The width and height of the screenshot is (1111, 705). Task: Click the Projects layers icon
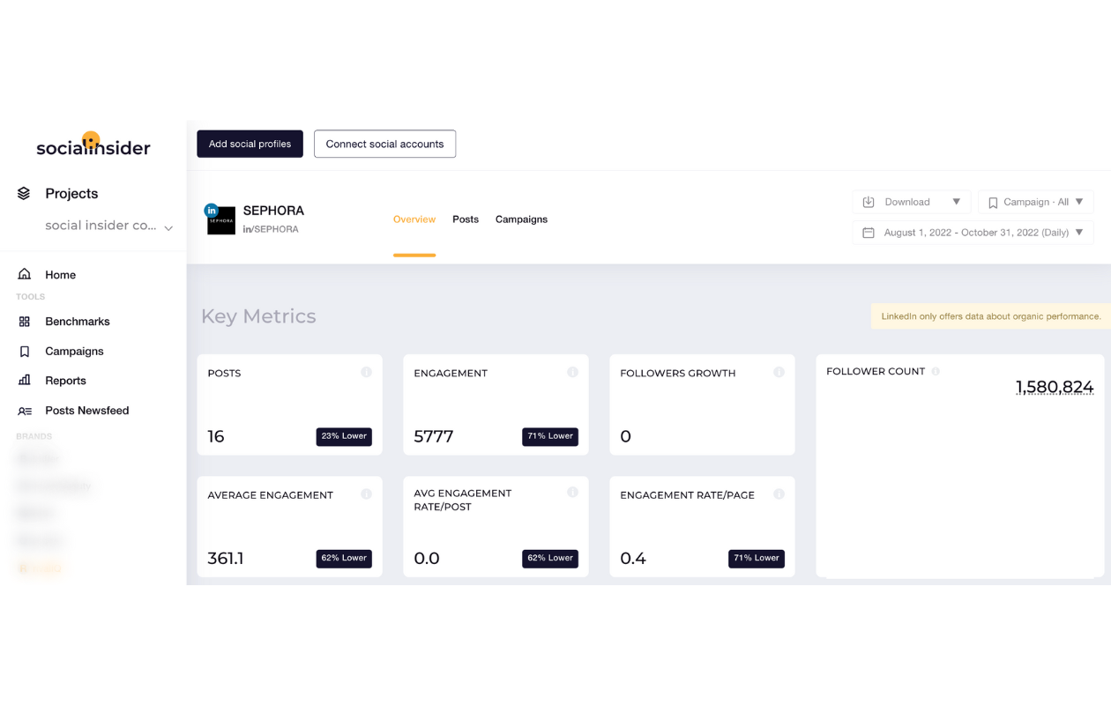pos(24,194)
